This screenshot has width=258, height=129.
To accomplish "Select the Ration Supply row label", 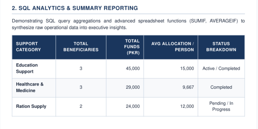I will pyautogui.click(x=31, y=106).
